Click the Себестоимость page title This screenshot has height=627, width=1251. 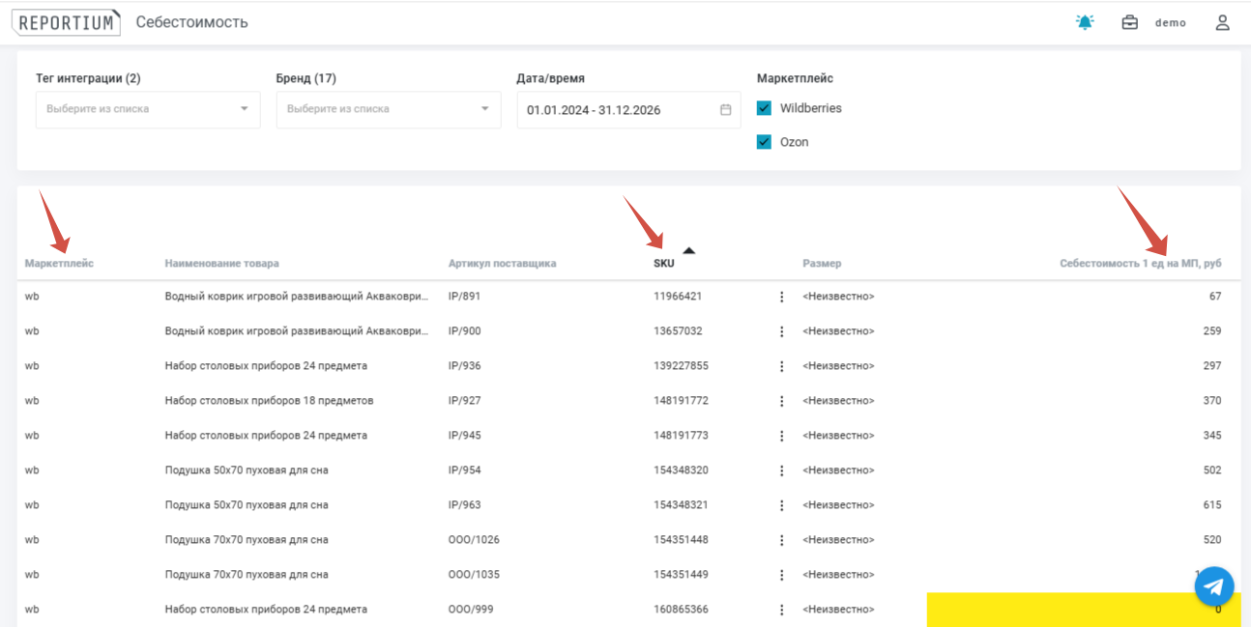(x=191, y=22)
